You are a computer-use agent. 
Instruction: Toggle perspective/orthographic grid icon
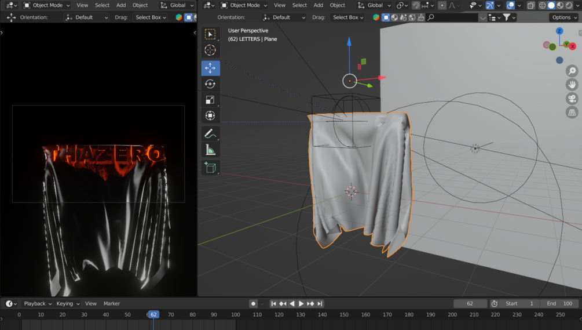click(572, 113)
